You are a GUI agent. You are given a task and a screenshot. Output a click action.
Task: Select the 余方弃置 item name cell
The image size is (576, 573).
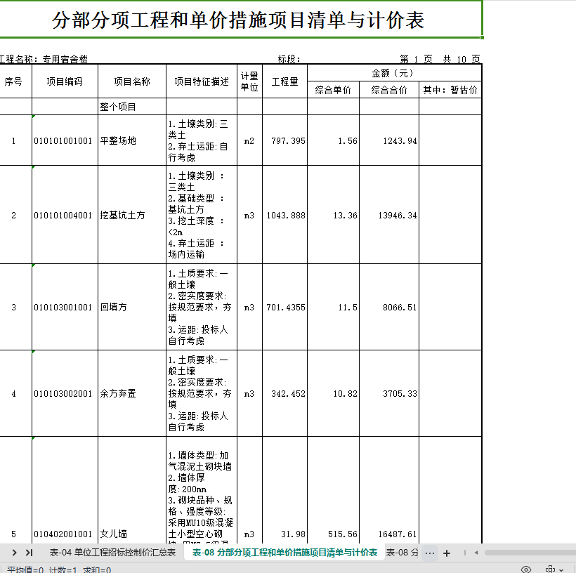tap(132, 393)
